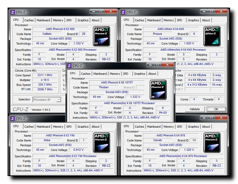
Task: Click the OK button
Action: coord(216,109)
